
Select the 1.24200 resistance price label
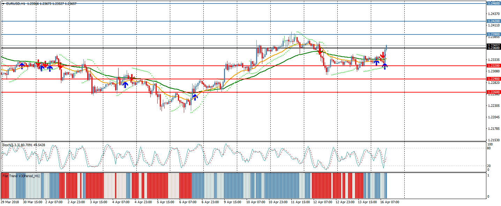pos(493,21)
